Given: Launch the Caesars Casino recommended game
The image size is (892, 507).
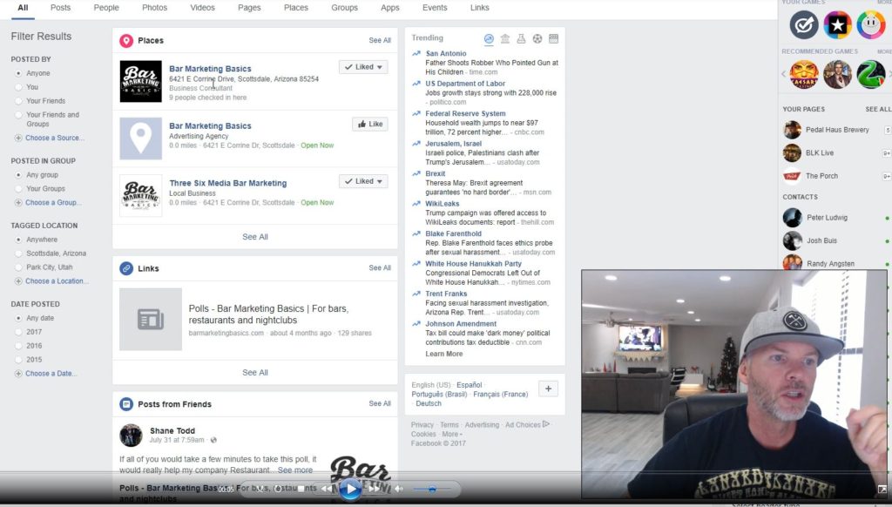Looking at the screenshot, I should 804,74.
